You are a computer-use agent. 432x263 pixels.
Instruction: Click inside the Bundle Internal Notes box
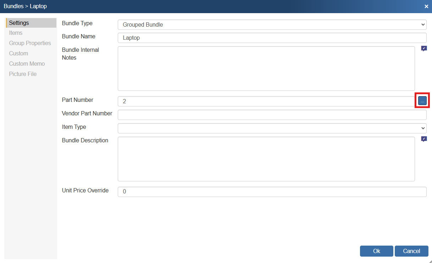266,68
